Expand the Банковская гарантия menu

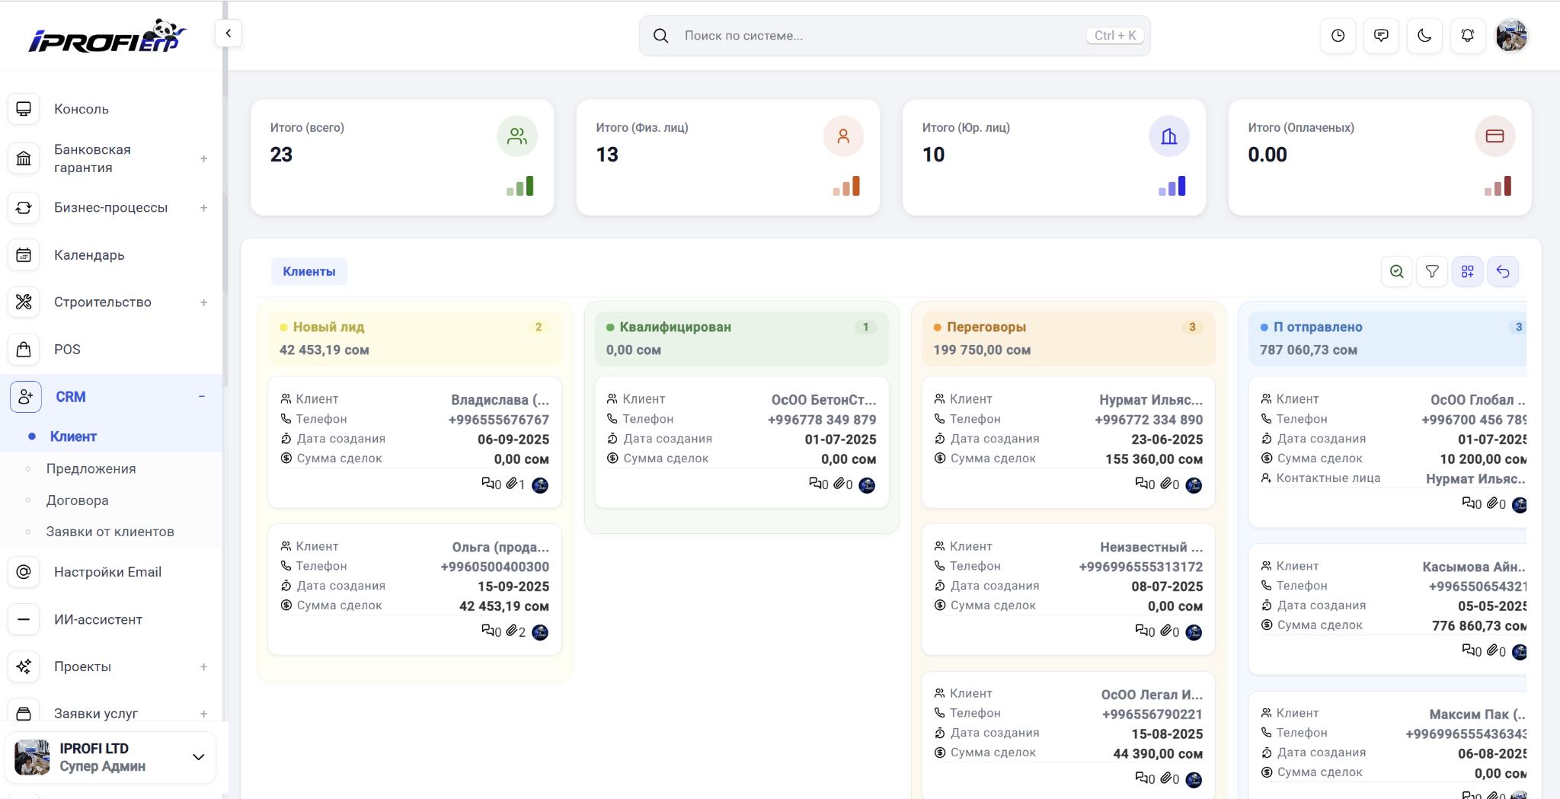203,158
